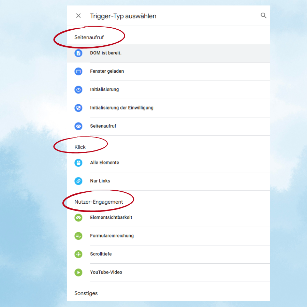Click the Elementsichtbarkeit green eye icon
307x307 pixels.
pos(78,218)
